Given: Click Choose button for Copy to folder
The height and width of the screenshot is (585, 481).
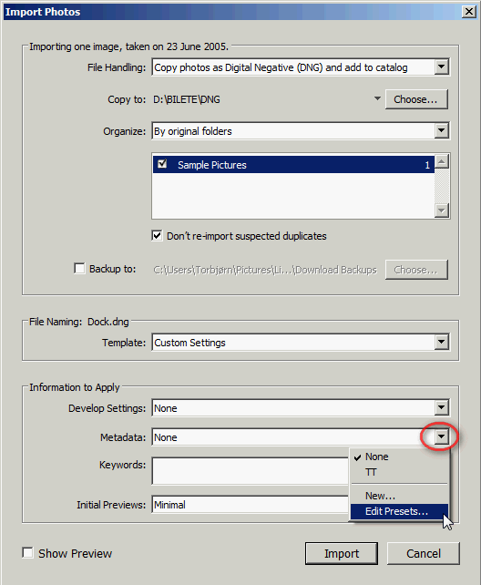Looking at the screenshot, I should tap(416, 99).
